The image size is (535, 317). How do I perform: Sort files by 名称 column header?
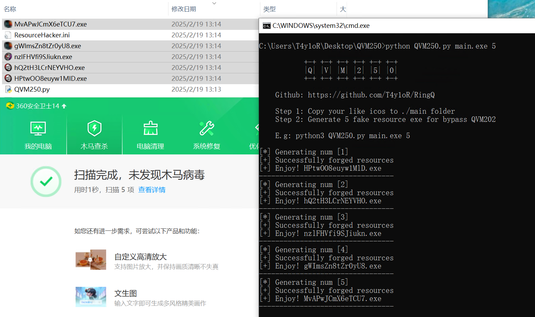tap(10, 9)
